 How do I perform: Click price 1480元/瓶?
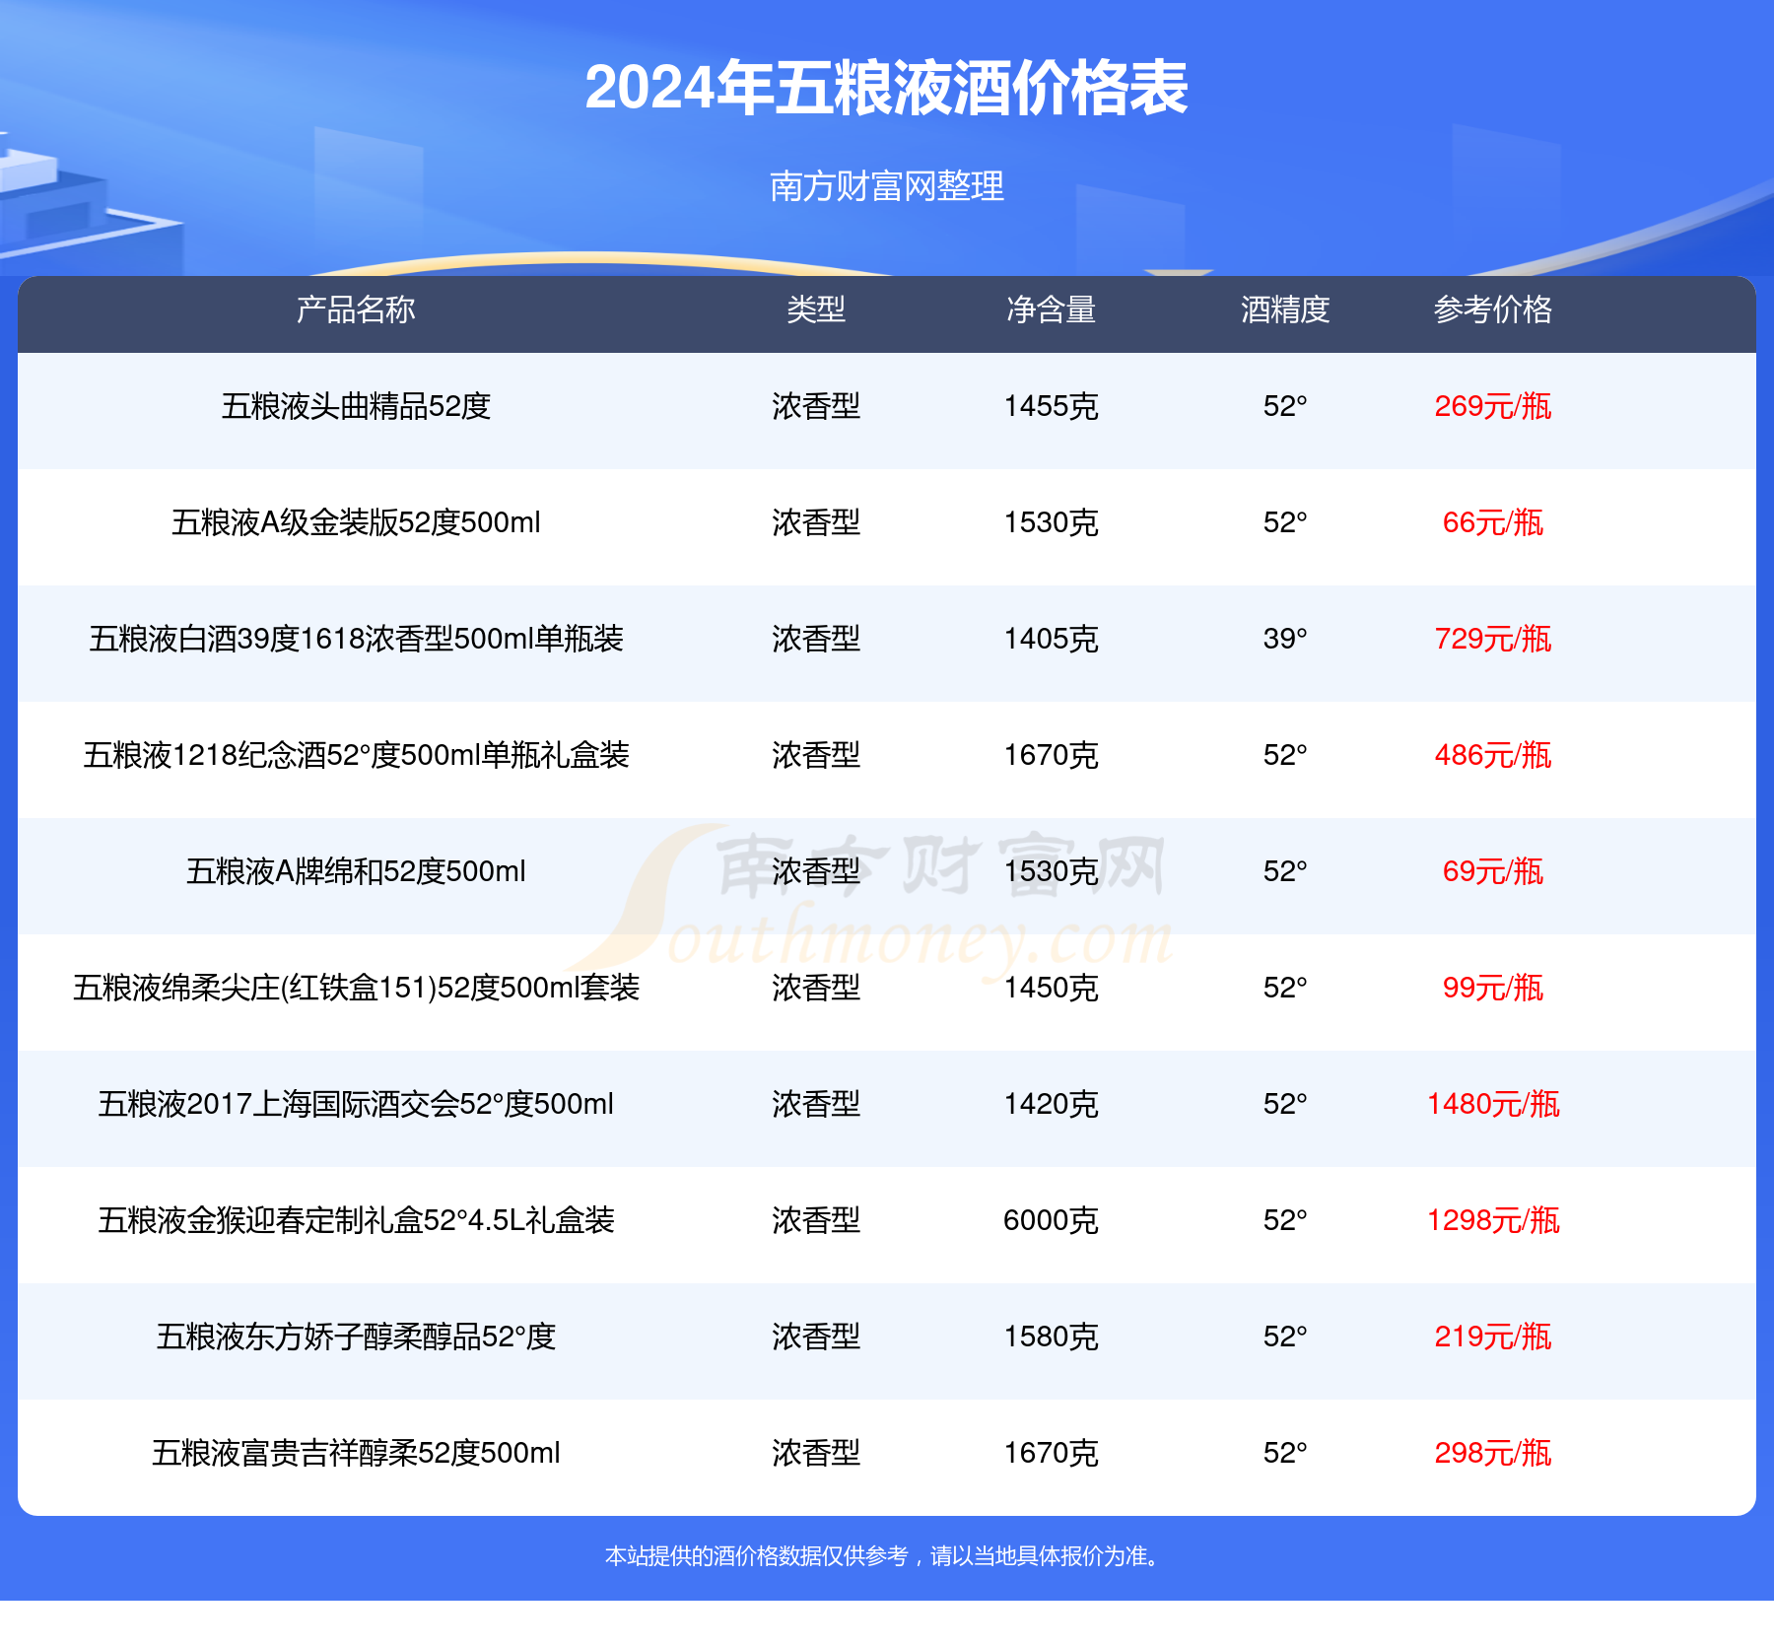pos(1493,1104)
